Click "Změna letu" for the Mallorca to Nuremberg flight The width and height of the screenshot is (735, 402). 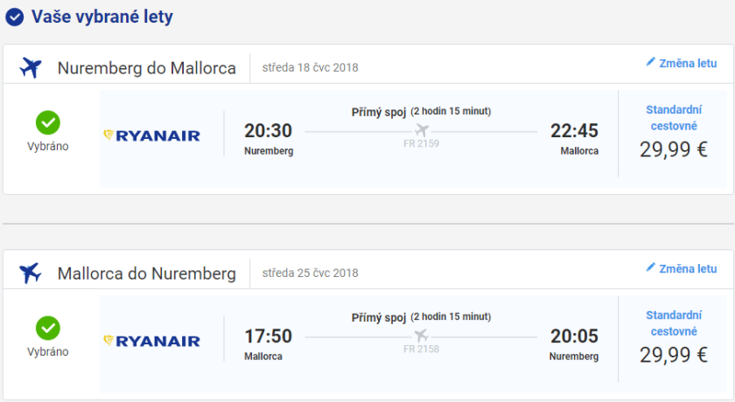coord(687,268)
